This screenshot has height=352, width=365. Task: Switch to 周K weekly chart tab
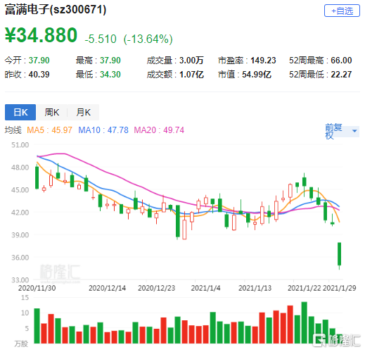click(x=52, y=112)
